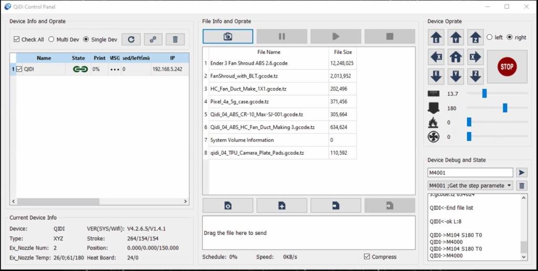Click the refresh file list button

[228, 205]
